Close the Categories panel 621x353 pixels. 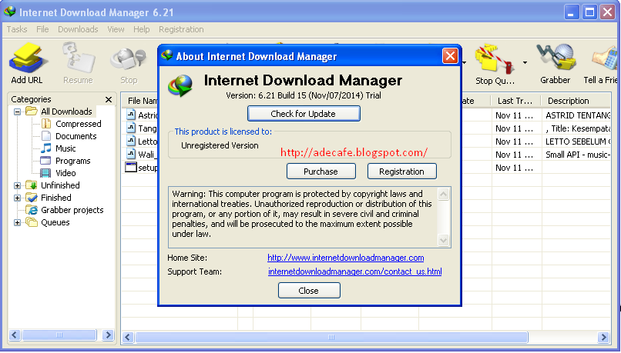click(x=109, y=100)
